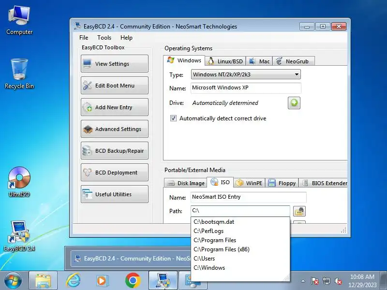Click the Computer desktop icon
This screenshot has height=290, width=387.
point(19,20)
